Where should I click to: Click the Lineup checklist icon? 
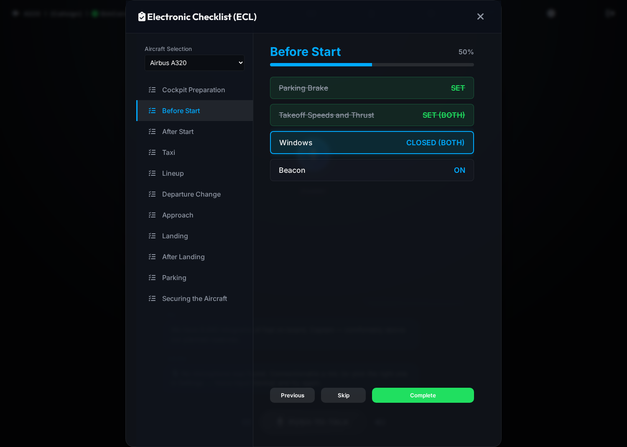[x=152, y=173]
